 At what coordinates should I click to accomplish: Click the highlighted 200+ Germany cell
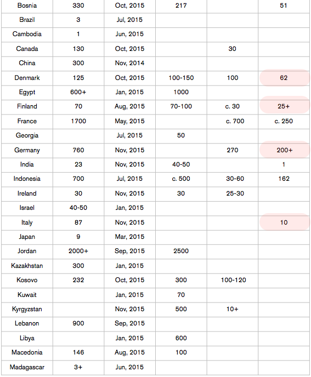tap(284, 150)
